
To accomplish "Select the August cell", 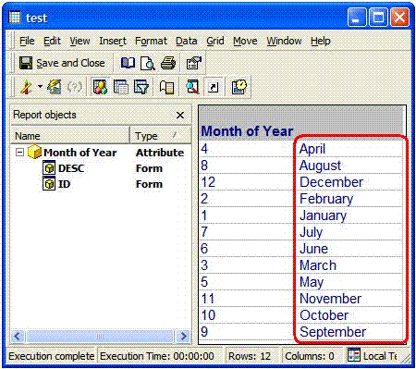I will (x=351, y=166).
